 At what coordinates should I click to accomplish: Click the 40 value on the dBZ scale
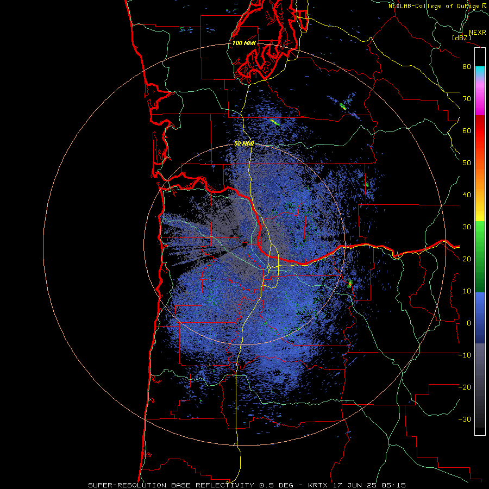467,195
